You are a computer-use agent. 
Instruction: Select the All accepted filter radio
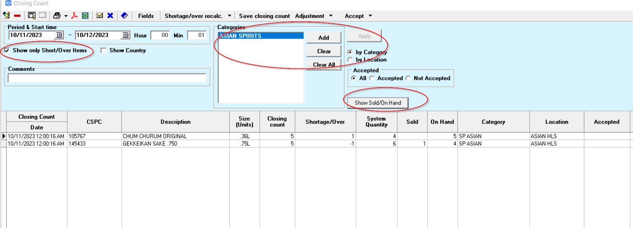tap(353, 78)
